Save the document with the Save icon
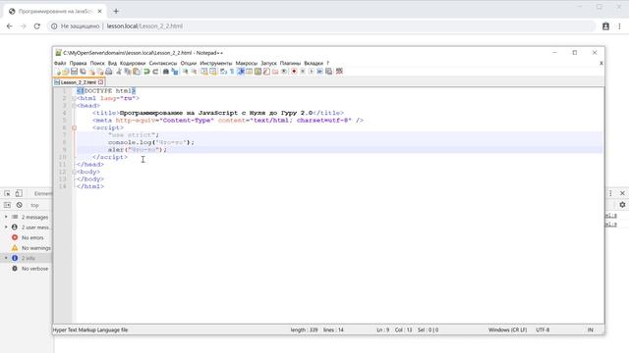Viewport: 629px width, 353px height. point(75,72)
